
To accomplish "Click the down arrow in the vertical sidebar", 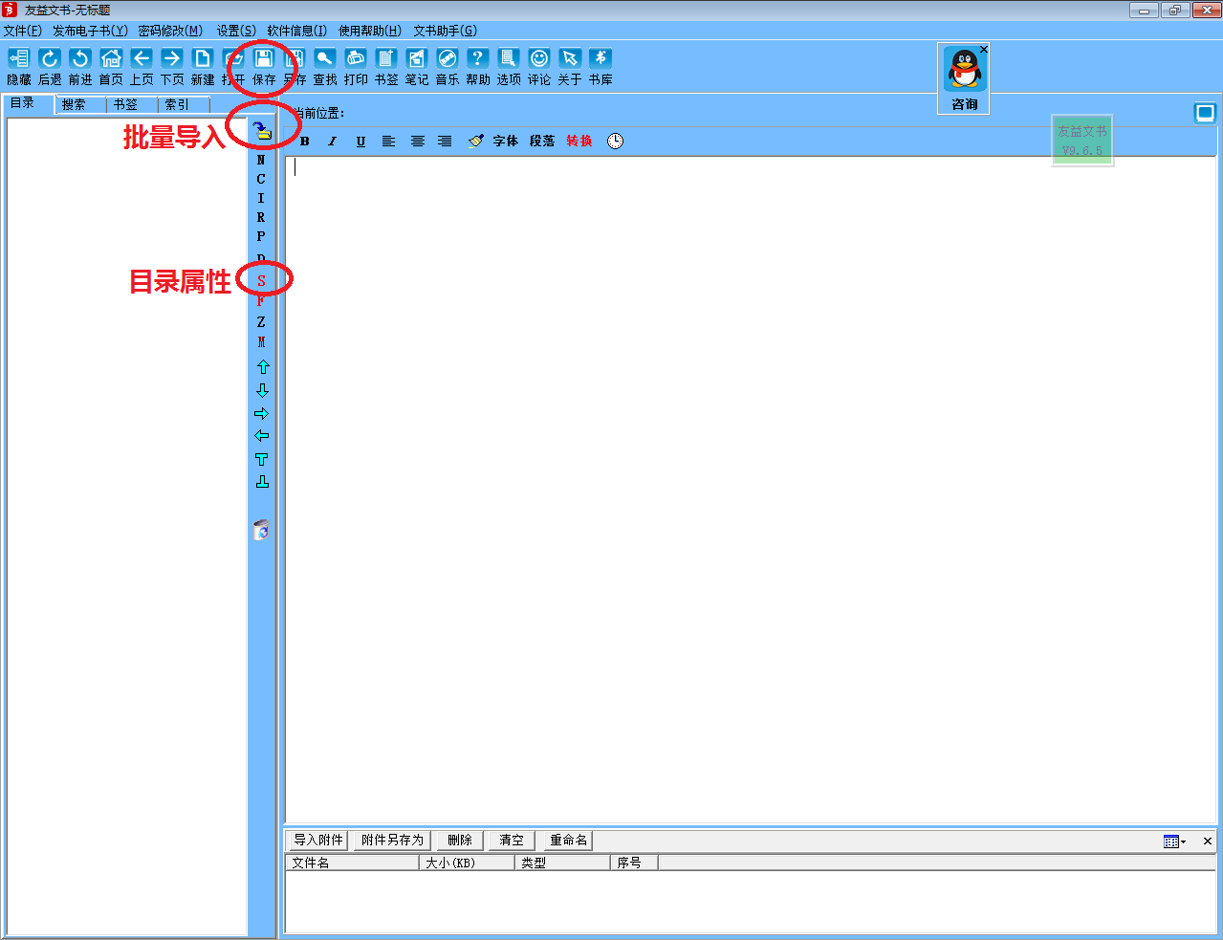I will [x=263, y=390].
